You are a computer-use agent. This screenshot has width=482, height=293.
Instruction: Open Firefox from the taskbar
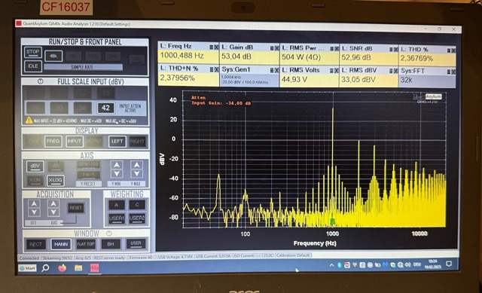[62, 268]
